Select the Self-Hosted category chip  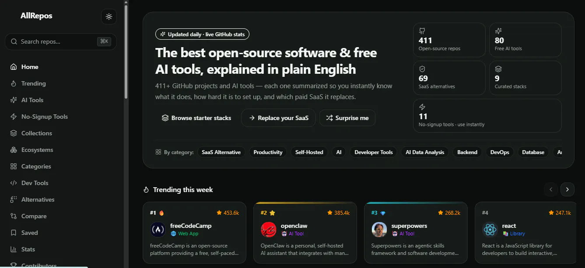309,152
